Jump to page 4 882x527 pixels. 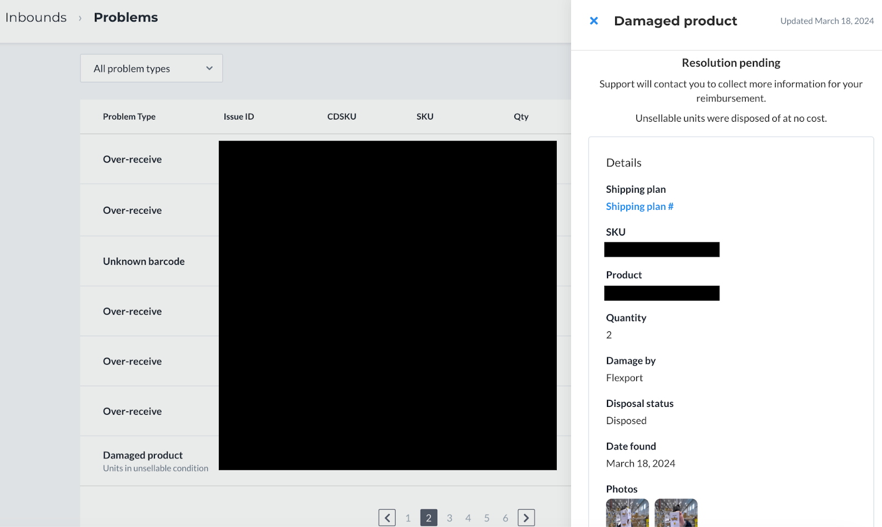click(x=468, y=518)
